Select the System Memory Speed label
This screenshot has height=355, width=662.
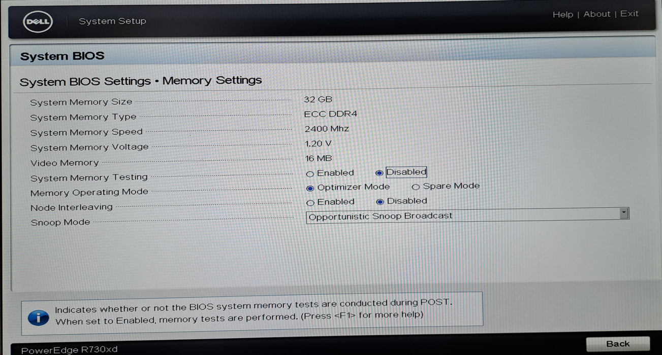pos(86,132)
